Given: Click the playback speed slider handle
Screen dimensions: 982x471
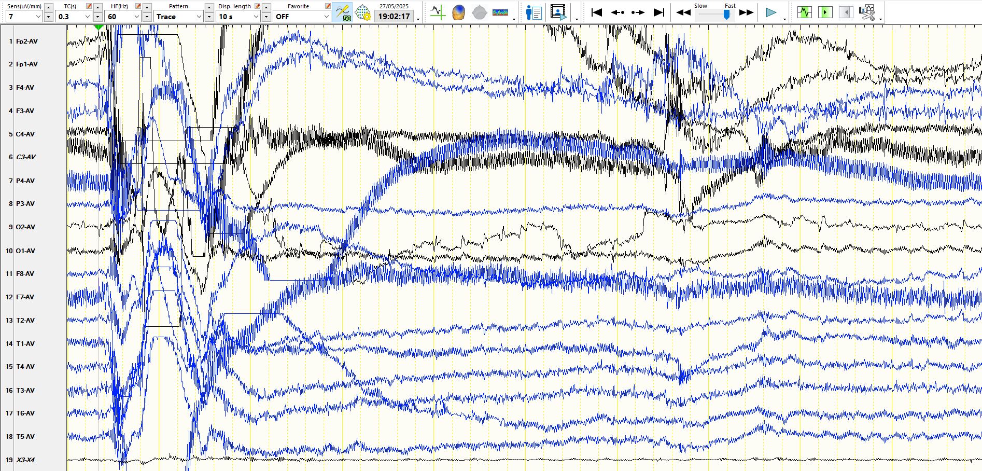Looking at the screenshot, I should pyautogui.click(x=726, y=15).
